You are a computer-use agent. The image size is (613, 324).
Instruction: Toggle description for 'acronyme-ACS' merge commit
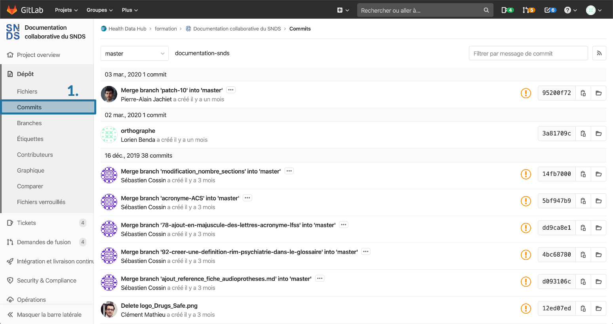coord(247,198)
